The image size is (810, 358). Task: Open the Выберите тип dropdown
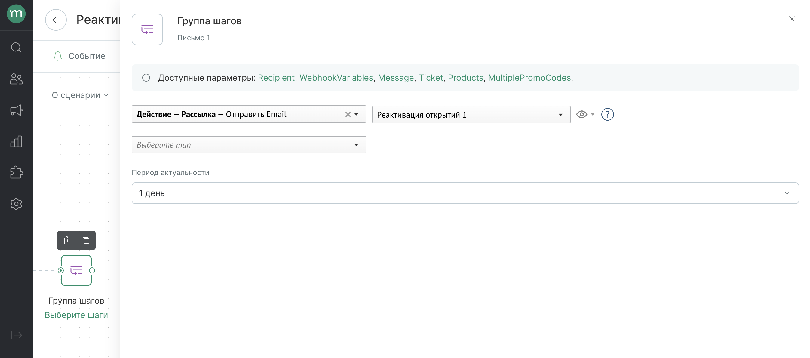249,145
